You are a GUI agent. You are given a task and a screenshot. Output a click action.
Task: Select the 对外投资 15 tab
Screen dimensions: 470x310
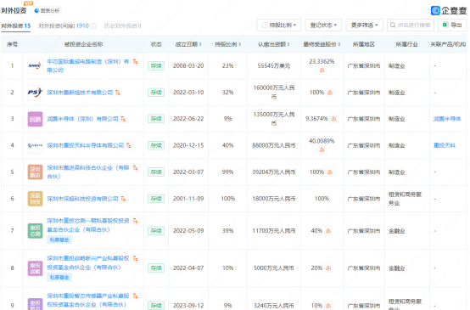[x=15, y=25]
